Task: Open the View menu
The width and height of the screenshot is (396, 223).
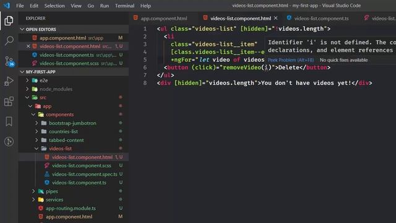Action: click(76, 6)
